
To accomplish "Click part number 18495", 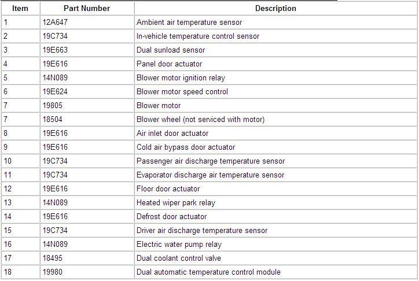I will 53,258.
